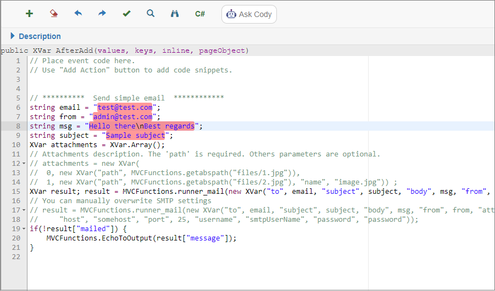Click the if(!result["mailed"]) condition line
Image resolution: width=495 pixels, height=291 pixels.
click(79, 229)
